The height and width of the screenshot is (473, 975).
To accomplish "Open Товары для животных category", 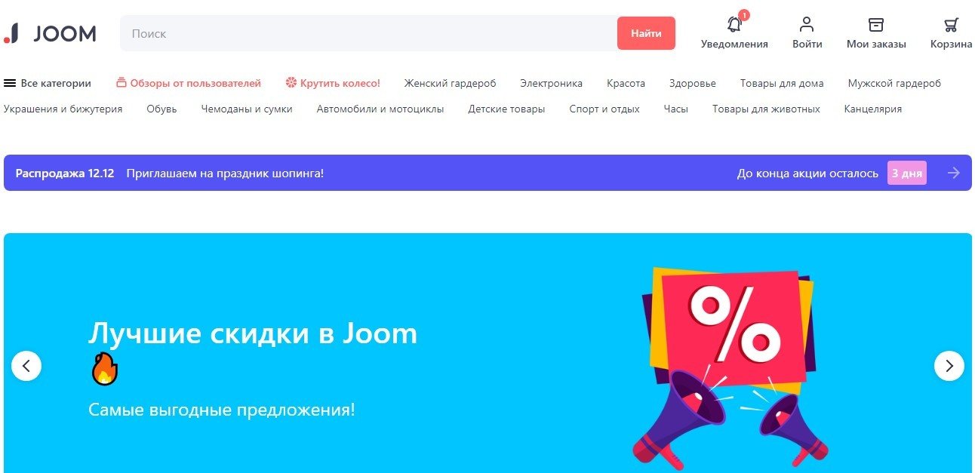I will [766, 109].
